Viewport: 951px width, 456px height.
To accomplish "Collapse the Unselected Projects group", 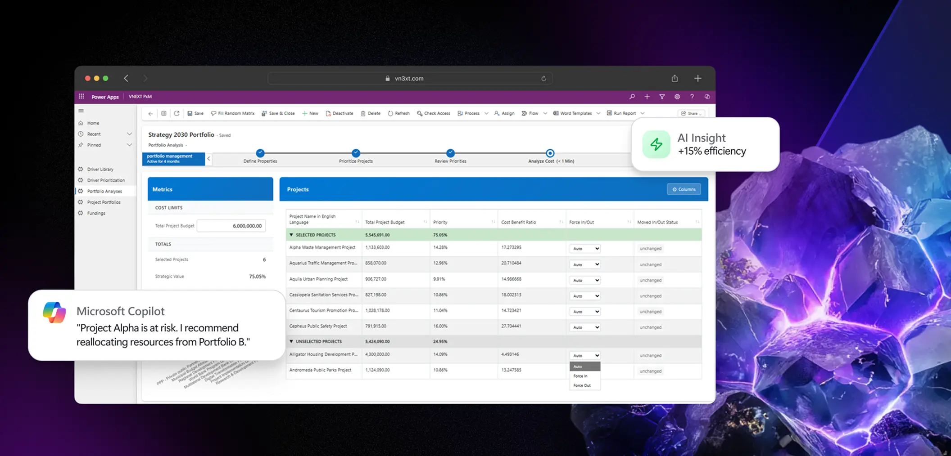I will (x=291, y=341).
